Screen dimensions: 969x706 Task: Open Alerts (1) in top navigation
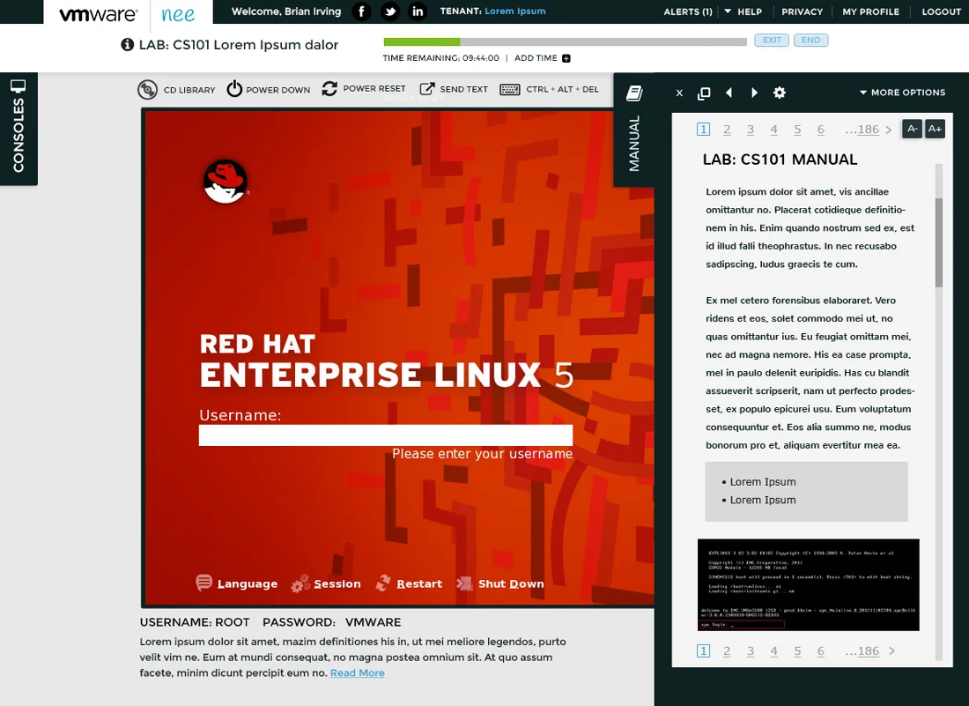688,11
